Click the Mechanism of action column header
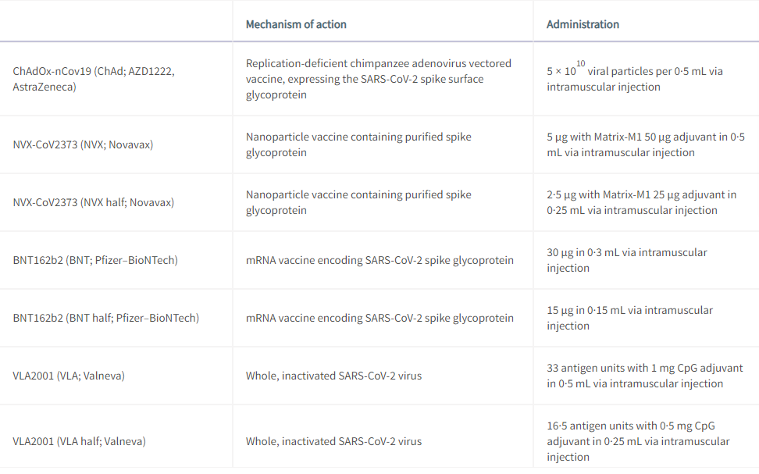The height and width of the screenshot is (474, 759). (x=296, y=24)
